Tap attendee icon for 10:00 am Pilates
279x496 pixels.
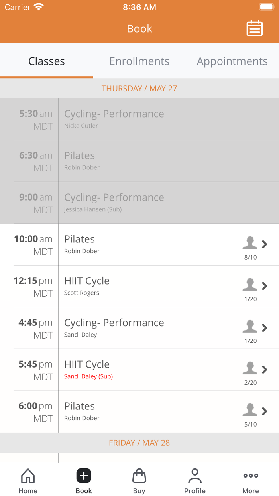coord(250,242)
